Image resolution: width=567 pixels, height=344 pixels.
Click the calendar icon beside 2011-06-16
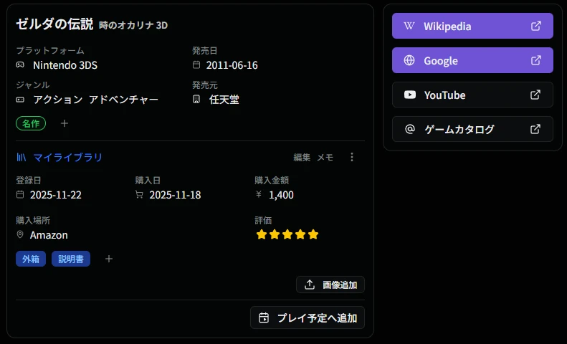click(196, 64)
